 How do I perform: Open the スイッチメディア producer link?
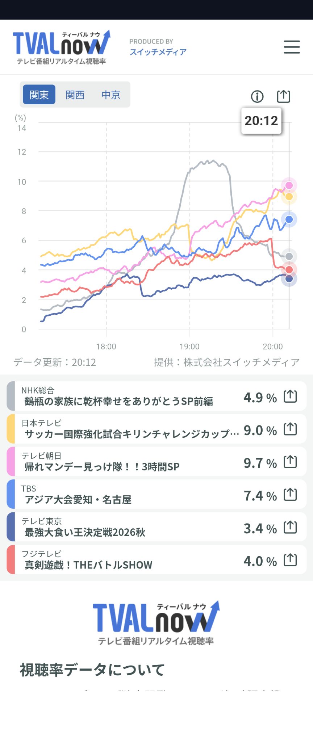pyautogui.click(x=158, y=52)
